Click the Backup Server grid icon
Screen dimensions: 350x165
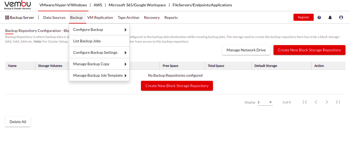[x=7, y=18]
